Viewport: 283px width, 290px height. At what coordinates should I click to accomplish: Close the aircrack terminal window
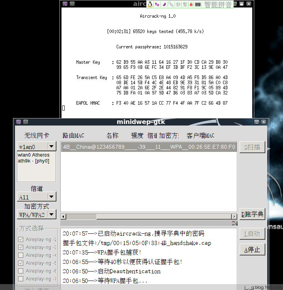click(249, 4)
